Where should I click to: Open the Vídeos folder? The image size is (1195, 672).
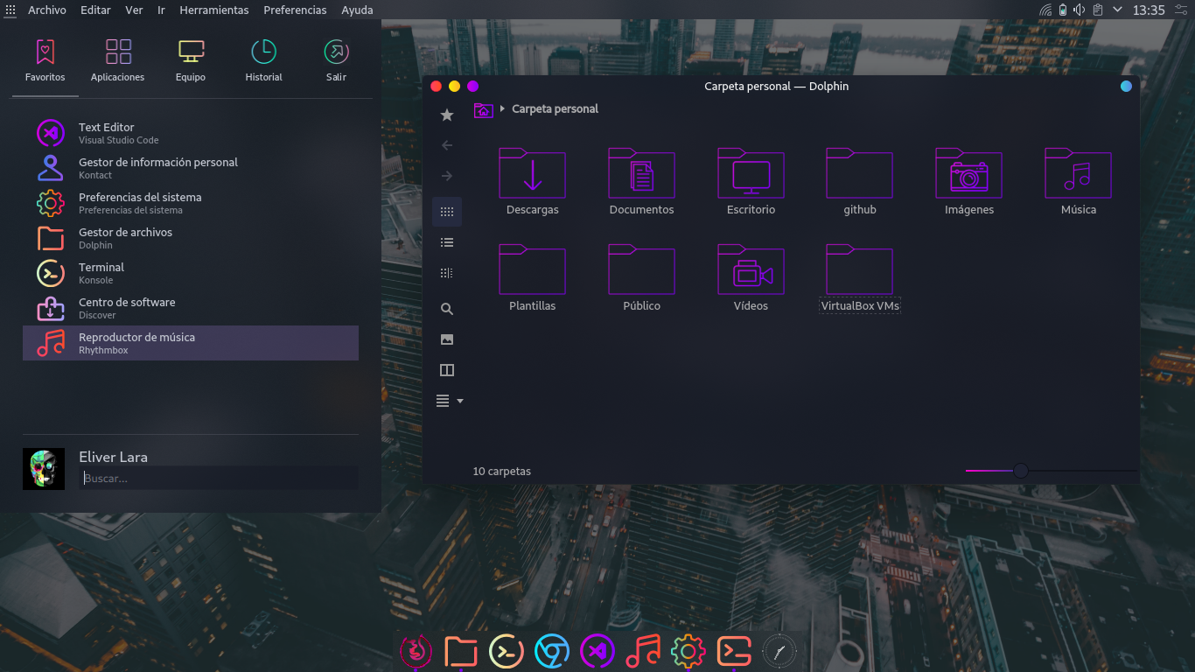(x=751, y=278)
